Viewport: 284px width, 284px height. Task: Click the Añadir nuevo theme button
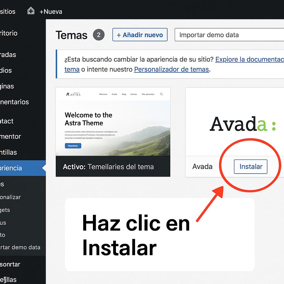click(140, 35)
